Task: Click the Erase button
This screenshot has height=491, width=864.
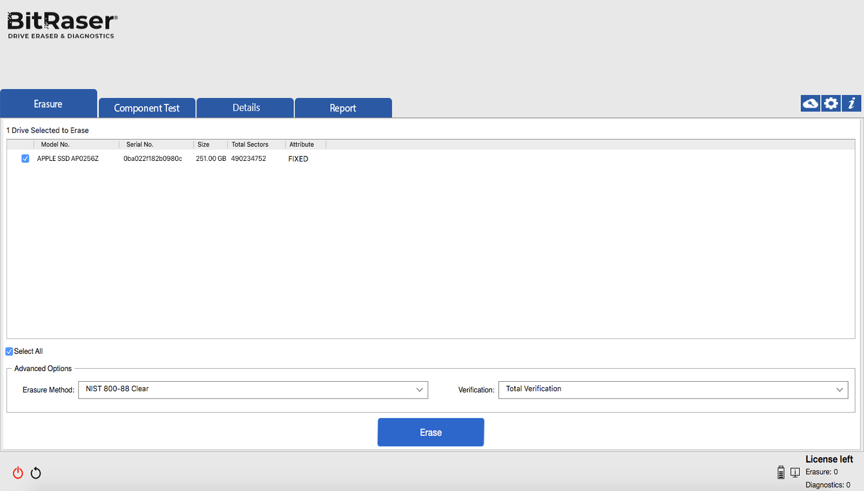Action: tap(431, 432)
